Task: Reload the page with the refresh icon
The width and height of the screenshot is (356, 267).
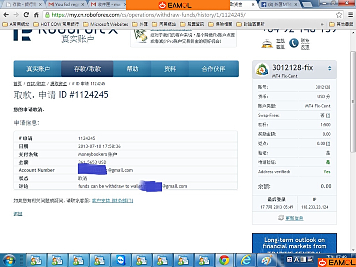Action: [x=26, y=15]
